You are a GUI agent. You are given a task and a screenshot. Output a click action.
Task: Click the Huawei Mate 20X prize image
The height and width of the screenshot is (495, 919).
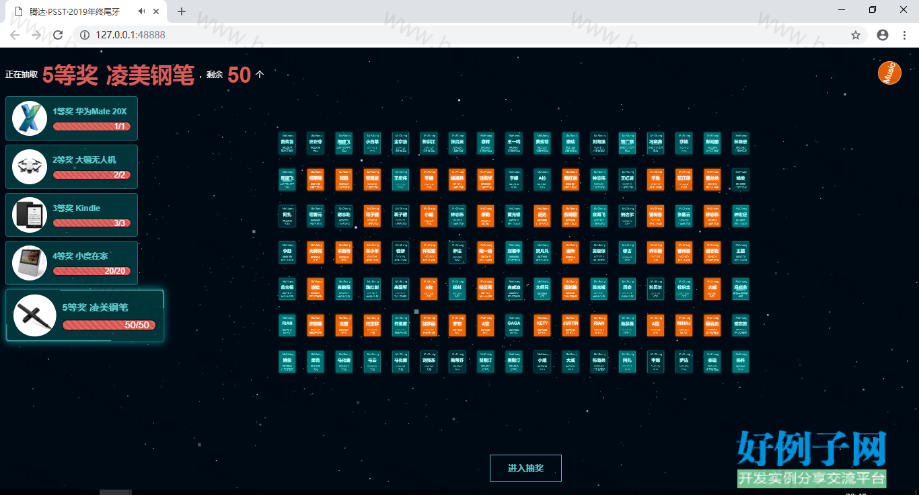coord(30,118)
